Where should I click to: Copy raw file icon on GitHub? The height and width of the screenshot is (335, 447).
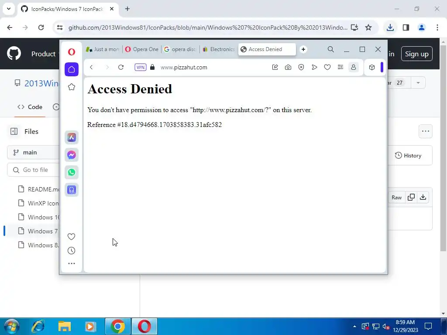click(x=411, y=197)
